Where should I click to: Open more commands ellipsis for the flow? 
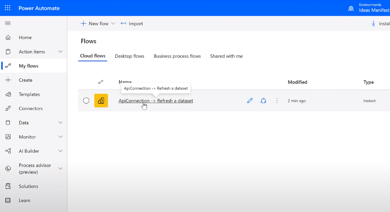click(x=277, y=101)
